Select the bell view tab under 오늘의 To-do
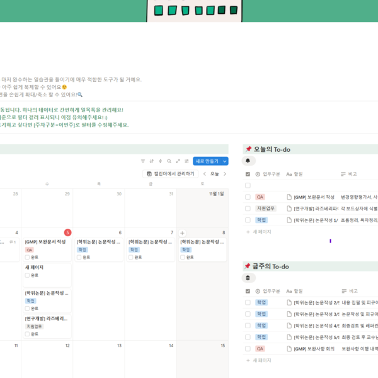The height and width of the screenshot is (378, 378). pos(248,161)
